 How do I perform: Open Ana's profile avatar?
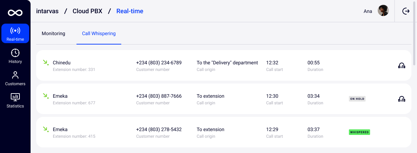pos(383,11)
